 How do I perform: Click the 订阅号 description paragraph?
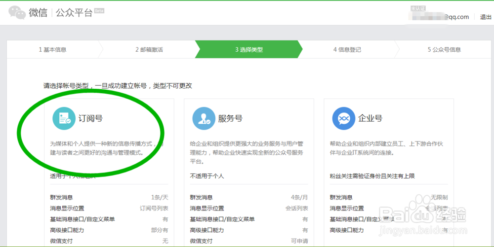point(107,148)
